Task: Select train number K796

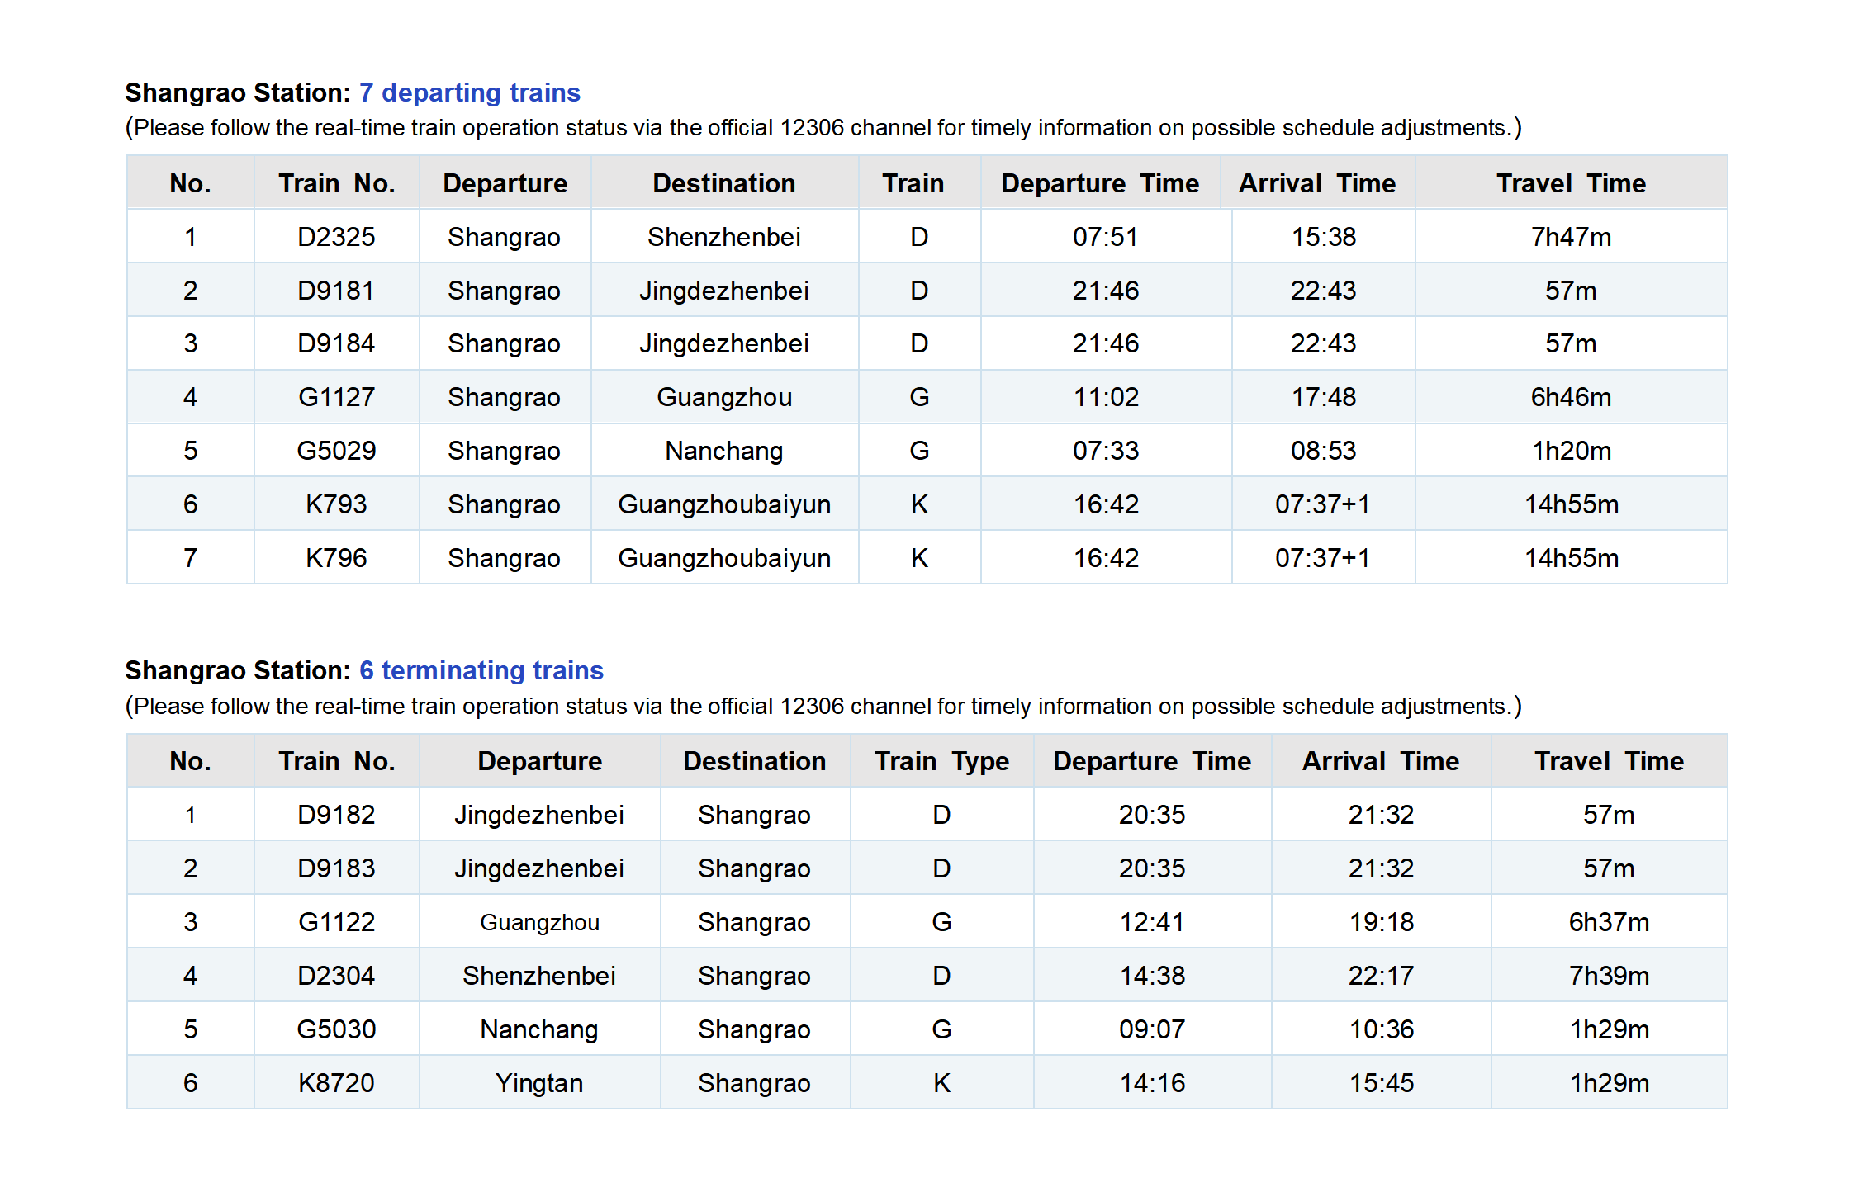Action: [x=336, y=558]
